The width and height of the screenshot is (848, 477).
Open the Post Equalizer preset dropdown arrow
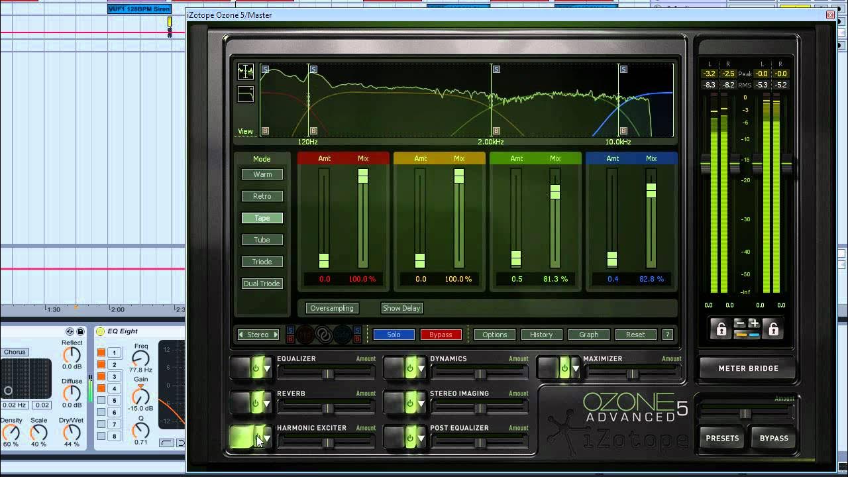pos(421,438)
